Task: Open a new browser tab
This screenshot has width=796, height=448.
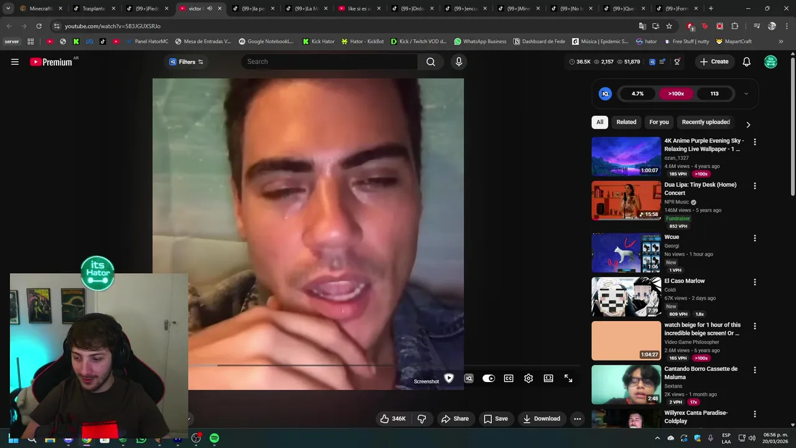Action: [x=711, y=9]
